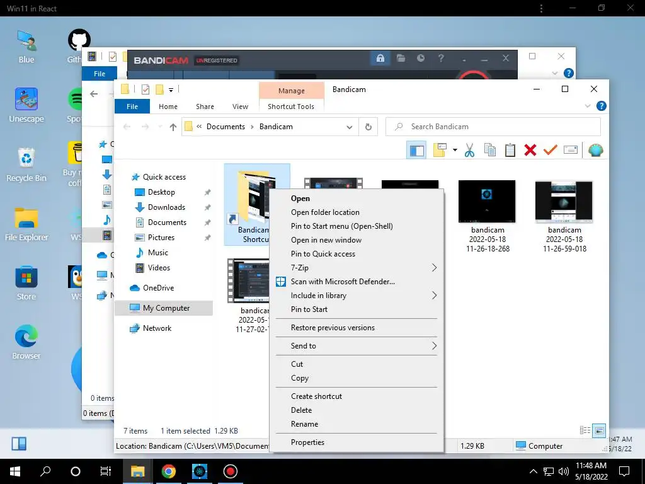The width and height of the screenshot is (645, 484).
Task: Click the Paste clipboard toolbar icon
Action: (x=510, y=150)
